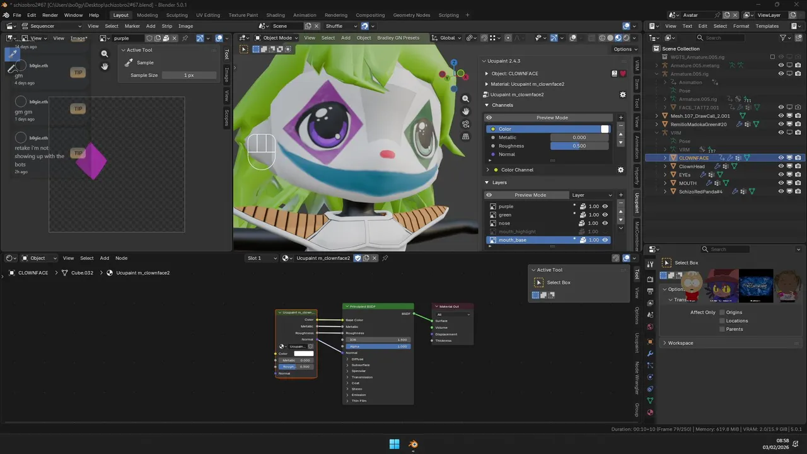Image resolution: width=807 pixels, height=454 pixels.
Task: Open the Color Channel gear settings
Action: click(x=620, y=170)
